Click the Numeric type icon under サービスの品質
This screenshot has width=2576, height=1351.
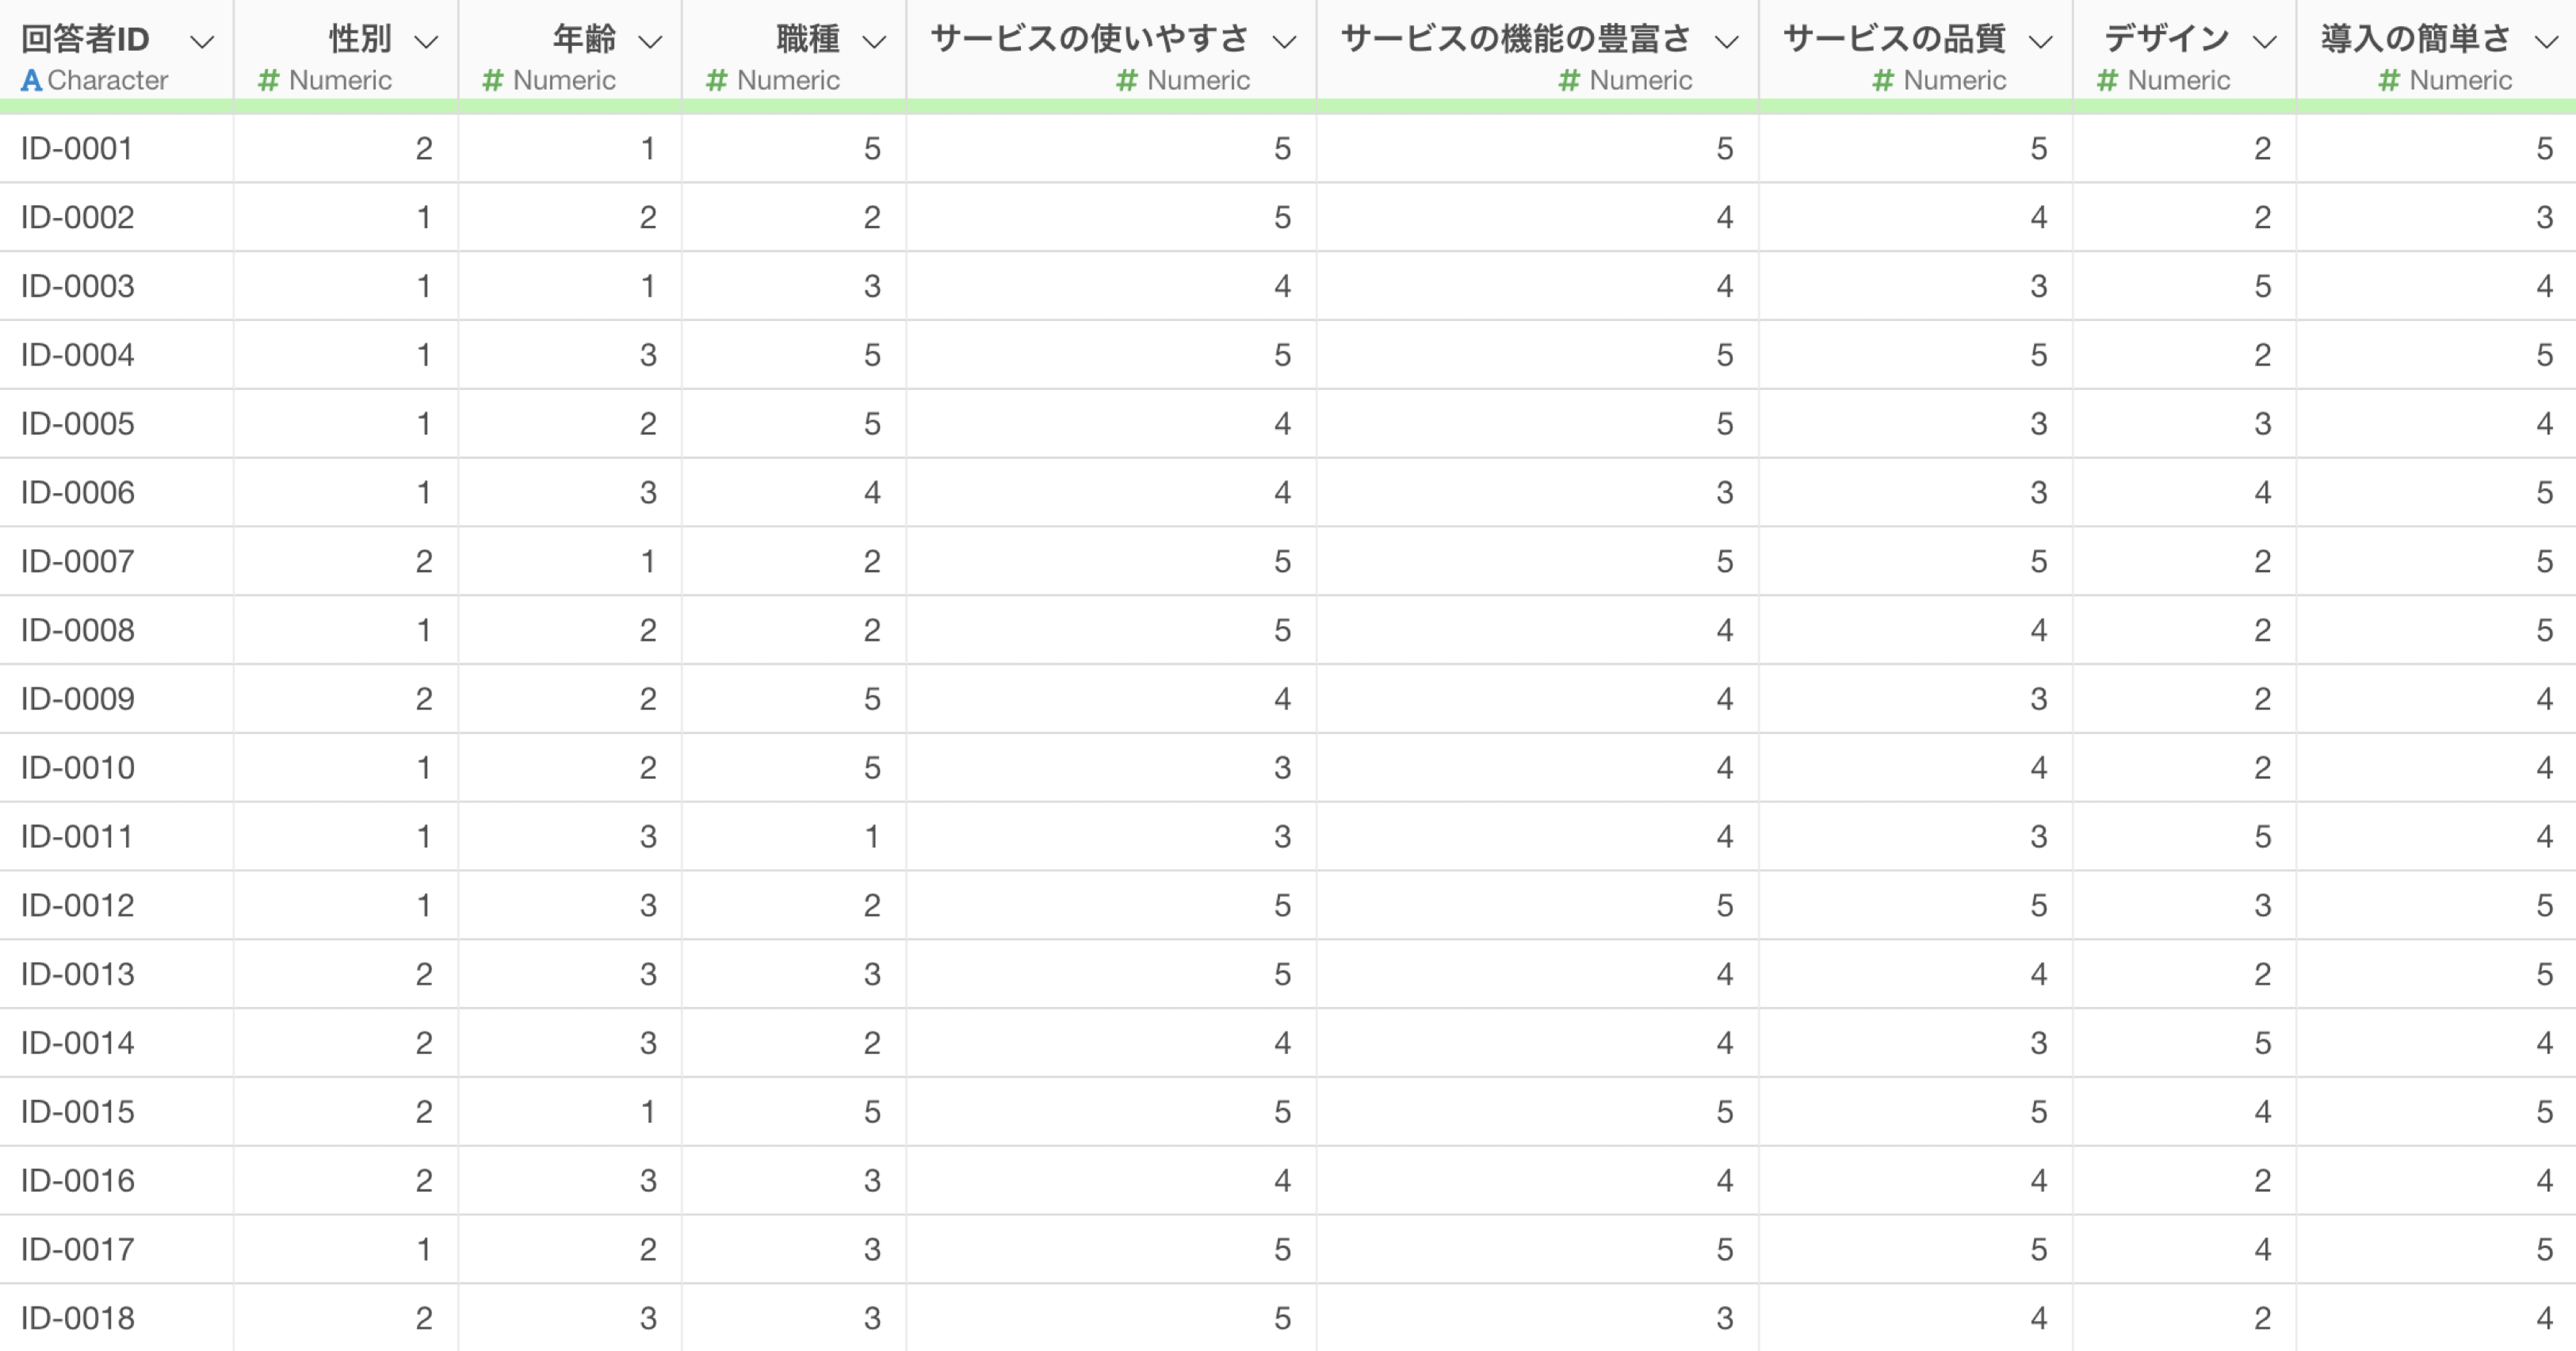tap(1882, 80)
